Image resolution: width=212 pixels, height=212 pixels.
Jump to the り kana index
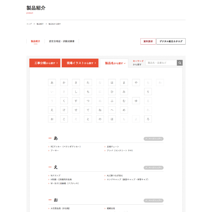coord(148,92)
